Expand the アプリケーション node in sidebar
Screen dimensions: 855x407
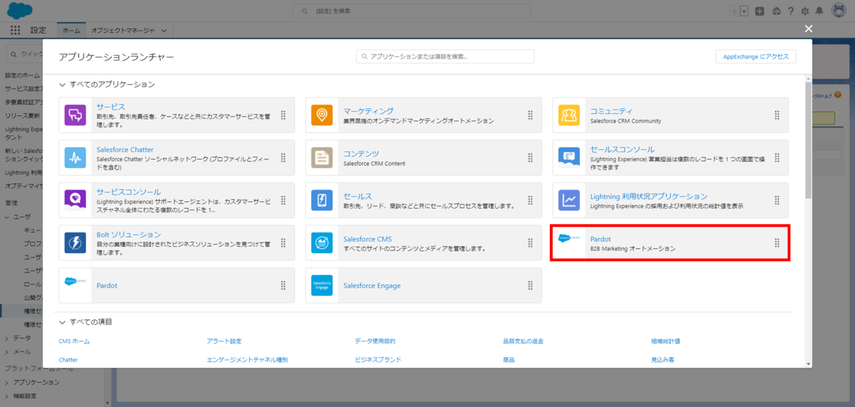click(7, 382)
